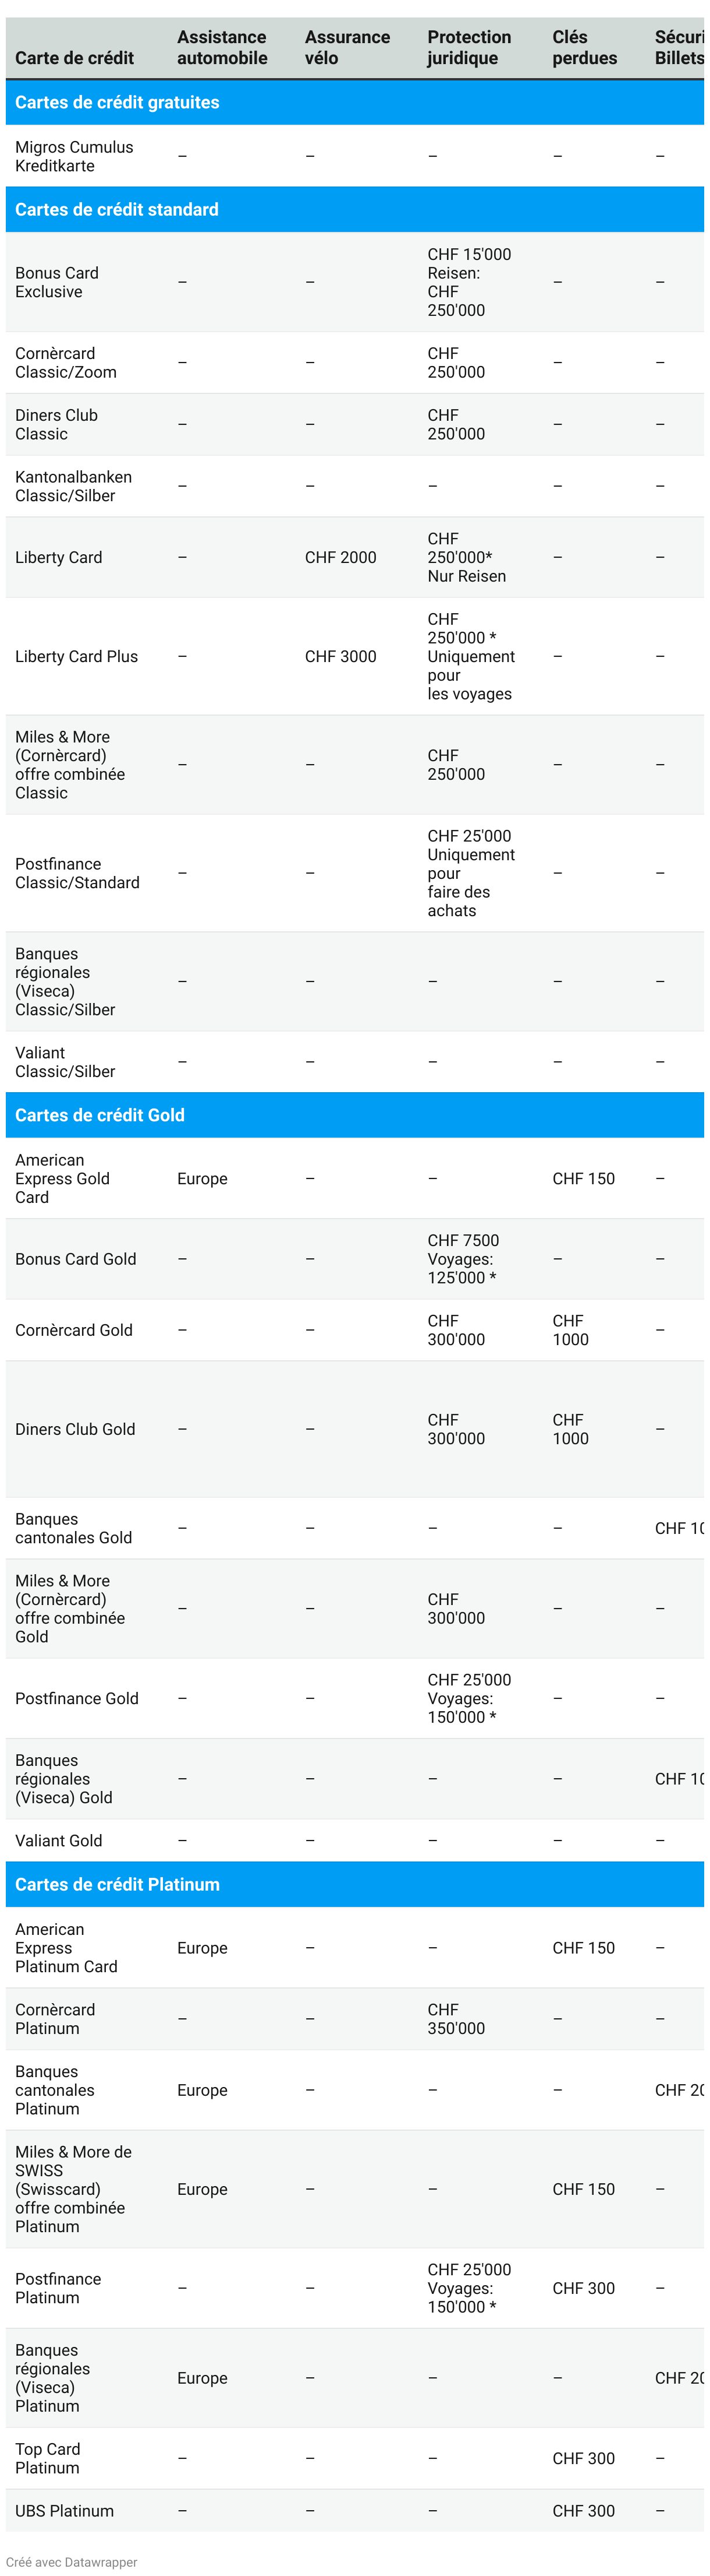Click the Cartes de crédit gratuites section header
The image size is (710, 2576).
point(117,102)
